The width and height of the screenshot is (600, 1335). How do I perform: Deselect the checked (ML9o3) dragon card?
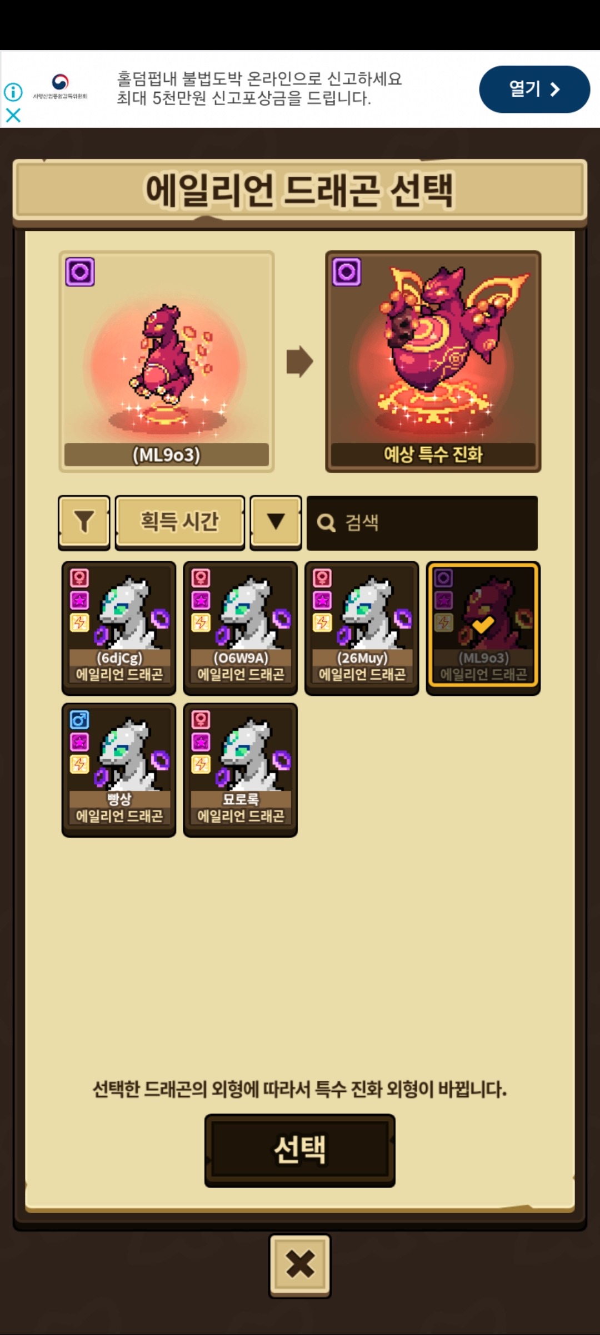pos(483,628)
